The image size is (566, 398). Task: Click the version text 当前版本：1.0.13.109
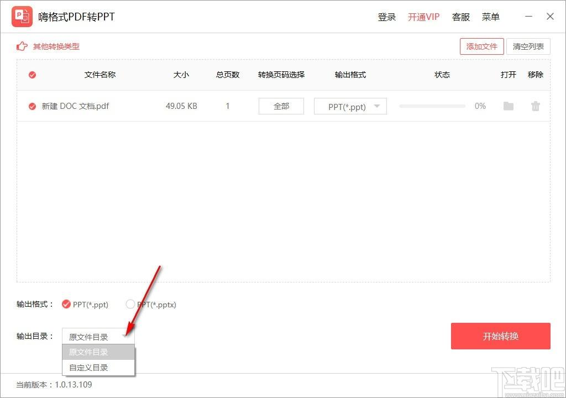pos(54,385)
